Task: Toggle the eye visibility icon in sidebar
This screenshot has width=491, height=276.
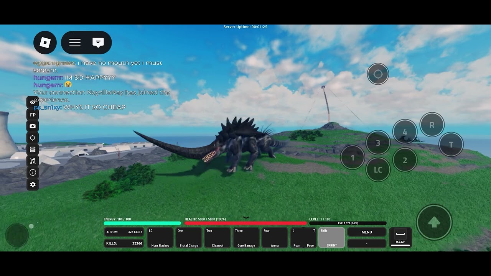Action: click(x=33, y=102)
